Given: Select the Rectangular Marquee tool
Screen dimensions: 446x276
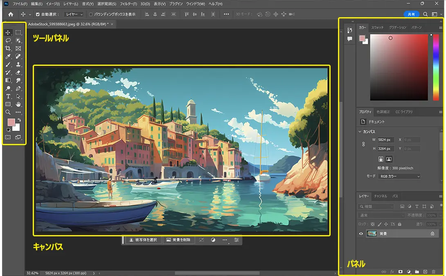Looking at the screenshot, I should [x=18, y=33].
